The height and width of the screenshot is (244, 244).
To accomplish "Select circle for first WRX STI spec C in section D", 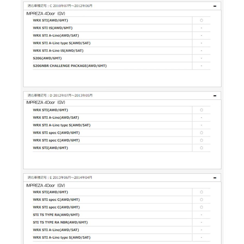I will coord(201,133).
